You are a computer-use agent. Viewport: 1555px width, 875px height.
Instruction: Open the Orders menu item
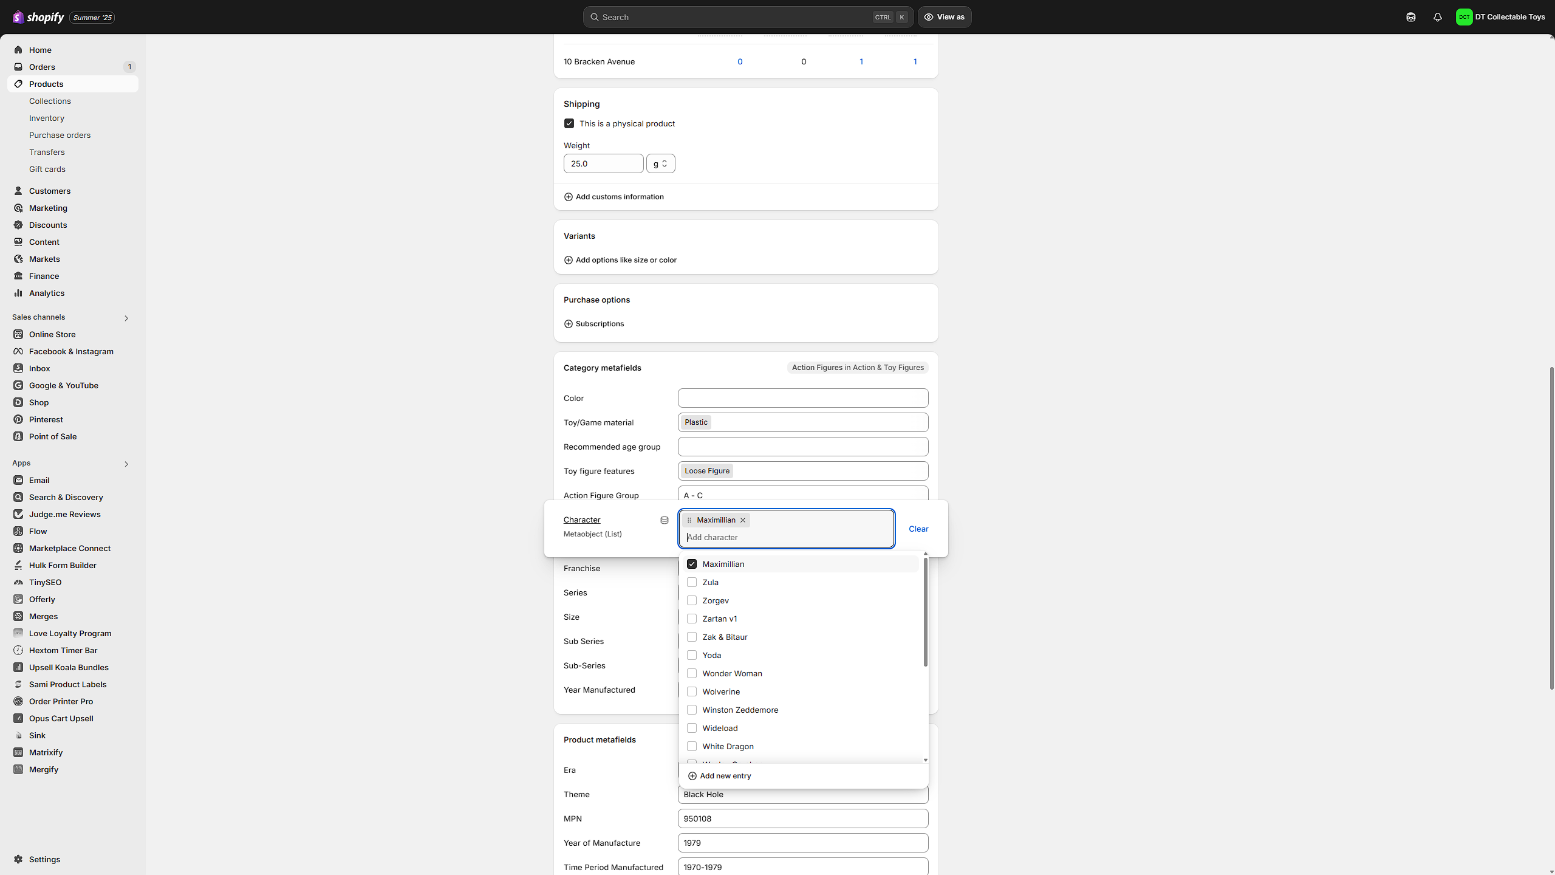click(x=42, y=67)
